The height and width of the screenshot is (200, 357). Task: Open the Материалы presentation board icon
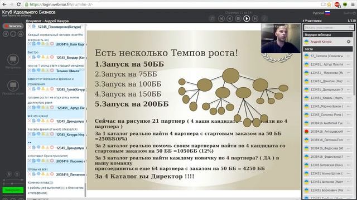click(x=13, y=59)
